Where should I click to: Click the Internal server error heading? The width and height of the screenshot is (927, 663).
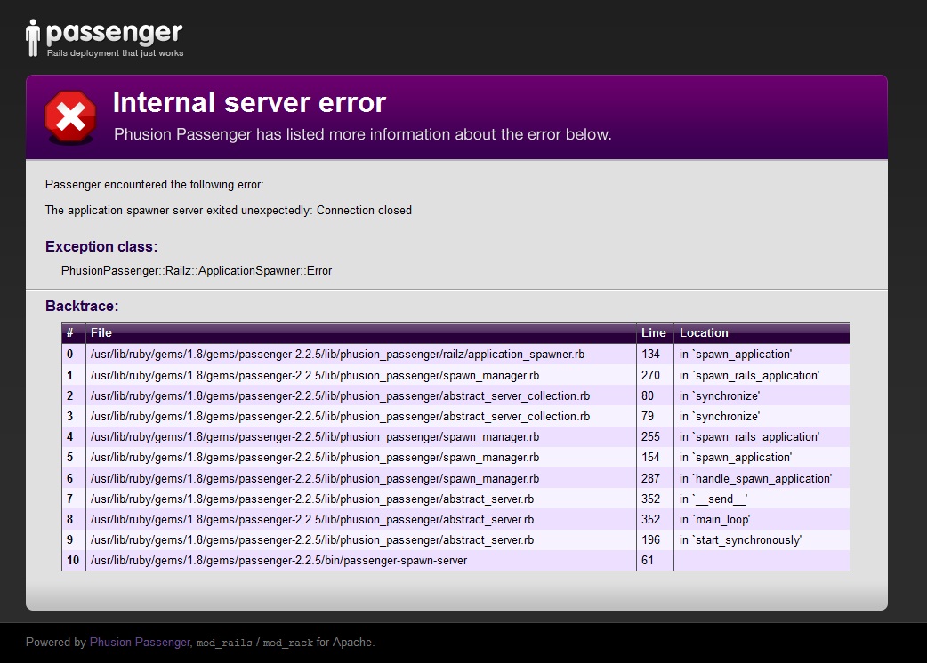coord(249,102)
